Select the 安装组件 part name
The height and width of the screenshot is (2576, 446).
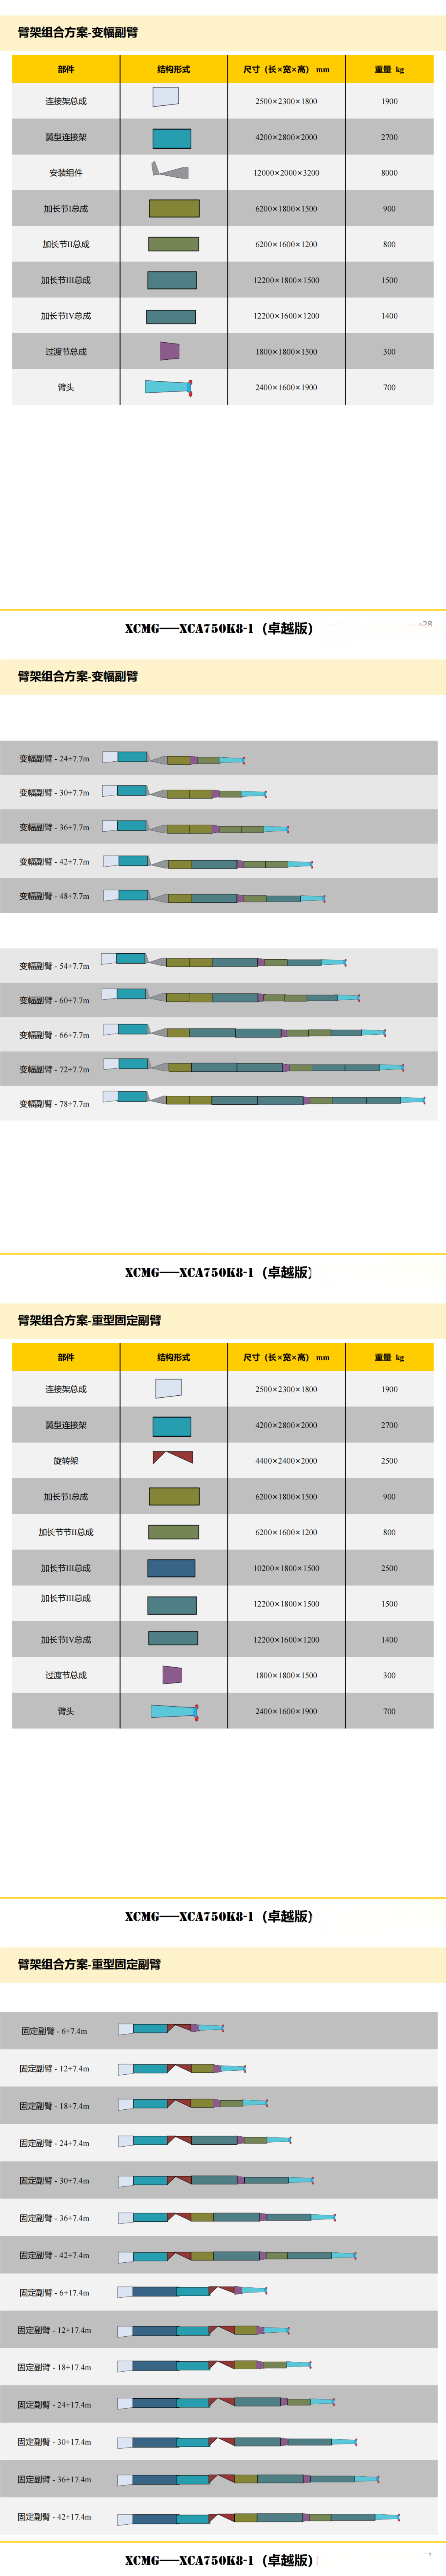pos(66,173)
